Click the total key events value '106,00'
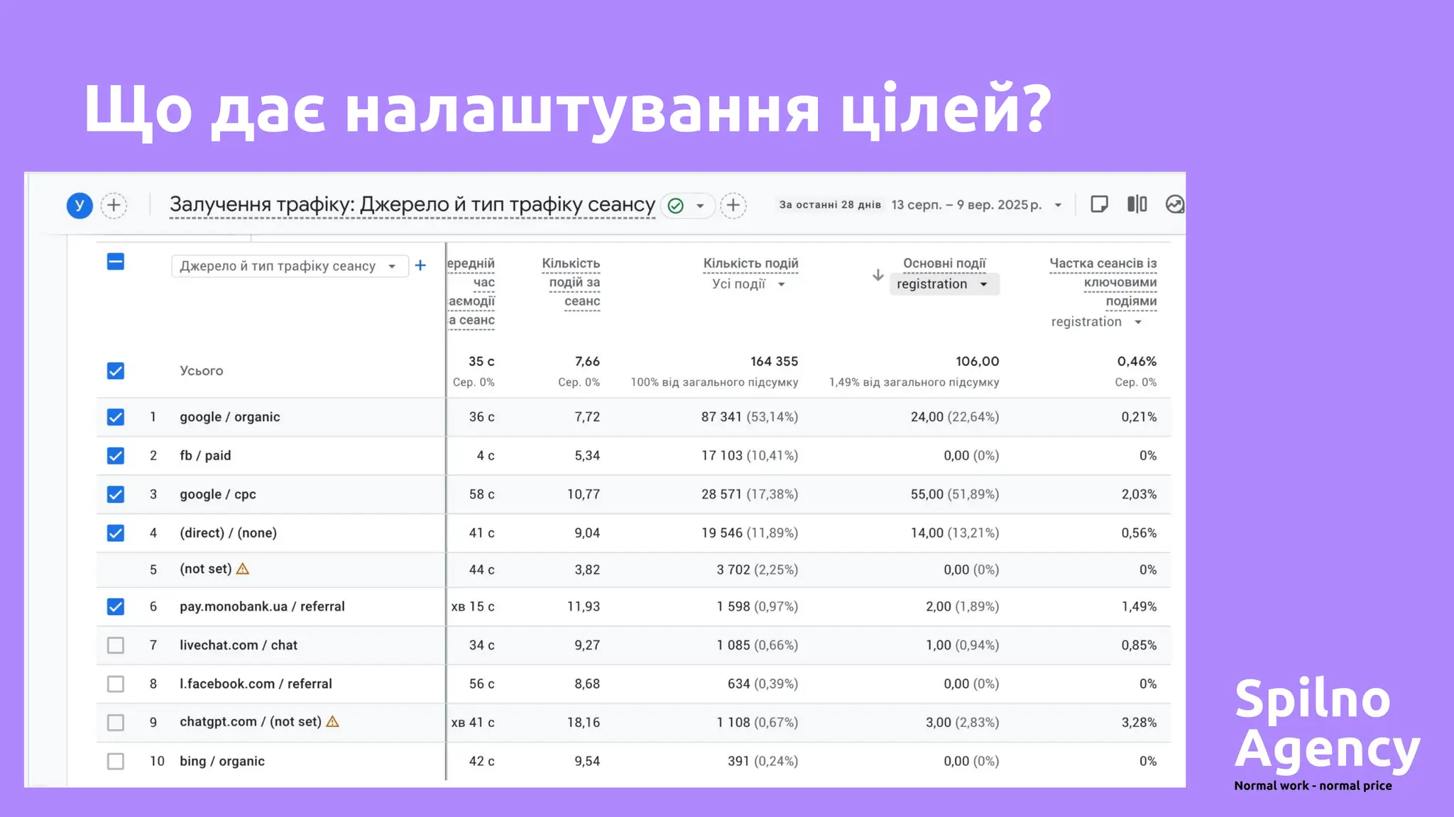Image resolution: width=1454 pixels, height=817 pixels. tap(978, 362)
